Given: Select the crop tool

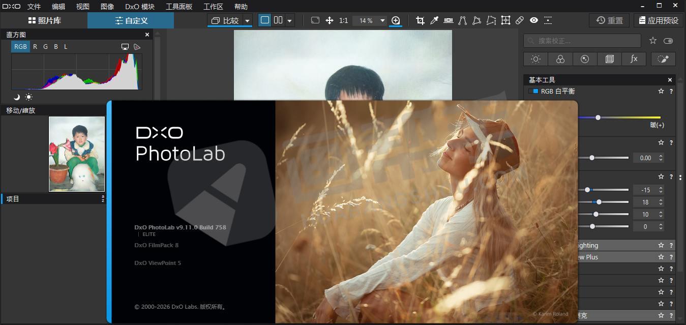Looking at the screenshot, I should (420, 20).
